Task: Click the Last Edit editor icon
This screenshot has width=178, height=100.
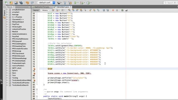Action: pyautogui.click(x=53, y=10)
